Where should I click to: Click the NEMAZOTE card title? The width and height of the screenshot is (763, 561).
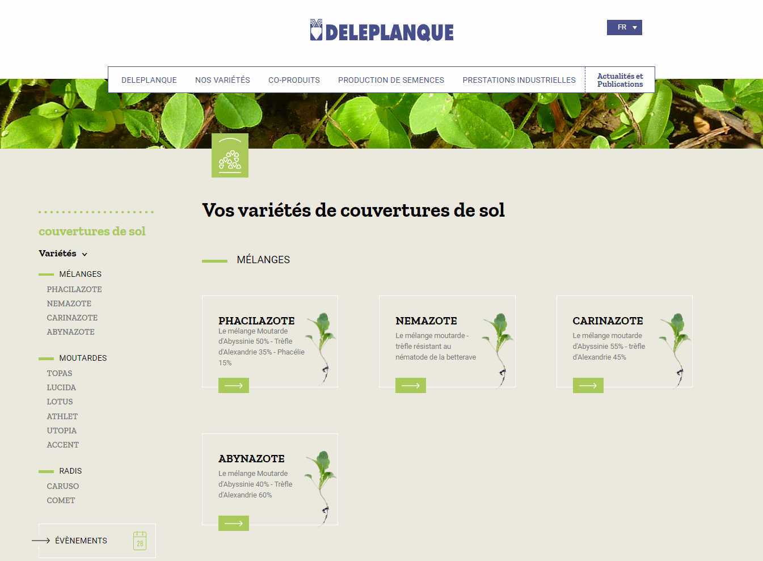tap(426, 320)
